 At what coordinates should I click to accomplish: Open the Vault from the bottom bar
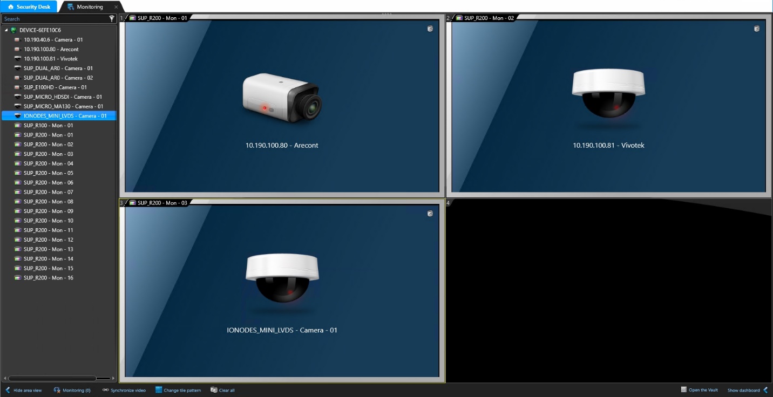[700, 390]
